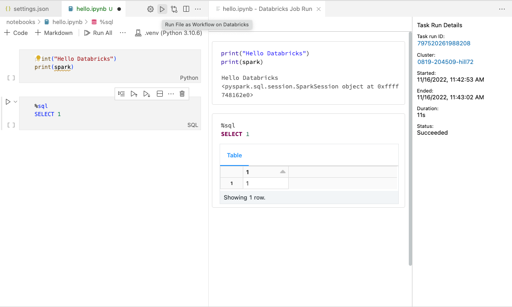Image resolution: width=512 pixels, height=307 pixels.
Task: Click into print(spark) code line
Action: click(54, 67)
